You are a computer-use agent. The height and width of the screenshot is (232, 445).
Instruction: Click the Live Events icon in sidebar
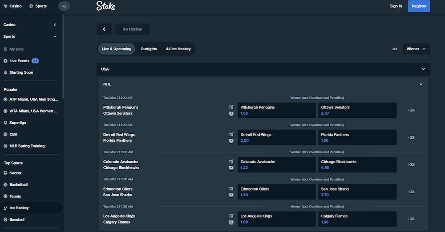click(x=5, y=61)
